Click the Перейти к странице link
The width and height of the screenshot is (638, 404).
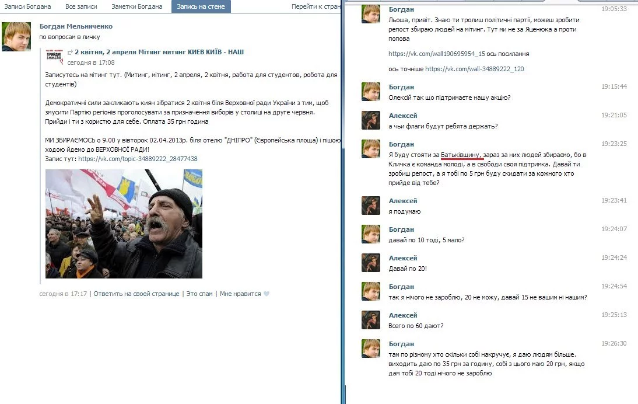click(x=316, y=6)
